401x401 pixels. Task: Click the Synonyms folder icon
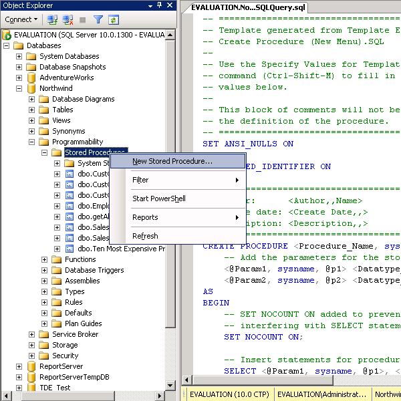(43, 131)
